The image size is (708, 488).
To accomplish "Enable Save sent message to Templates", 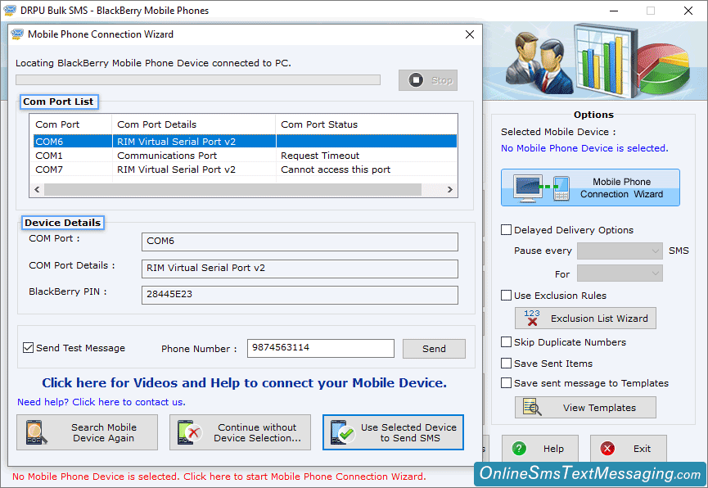I will click(x=506, y=382).
